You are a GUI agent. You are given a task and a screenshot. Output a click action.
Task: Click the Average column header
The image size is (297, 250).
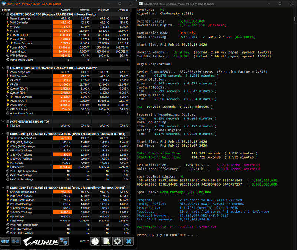(122, 10)
